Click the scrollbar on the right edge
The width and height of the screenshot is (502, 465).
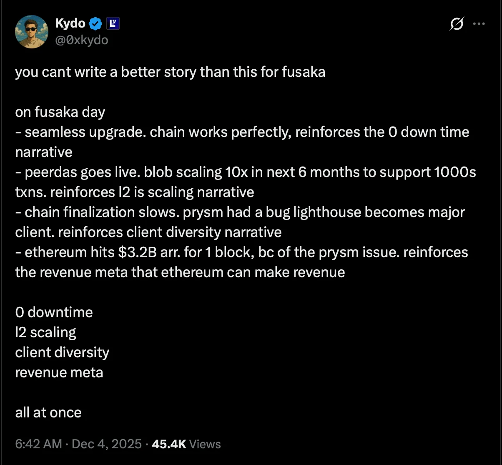(500, 232)
